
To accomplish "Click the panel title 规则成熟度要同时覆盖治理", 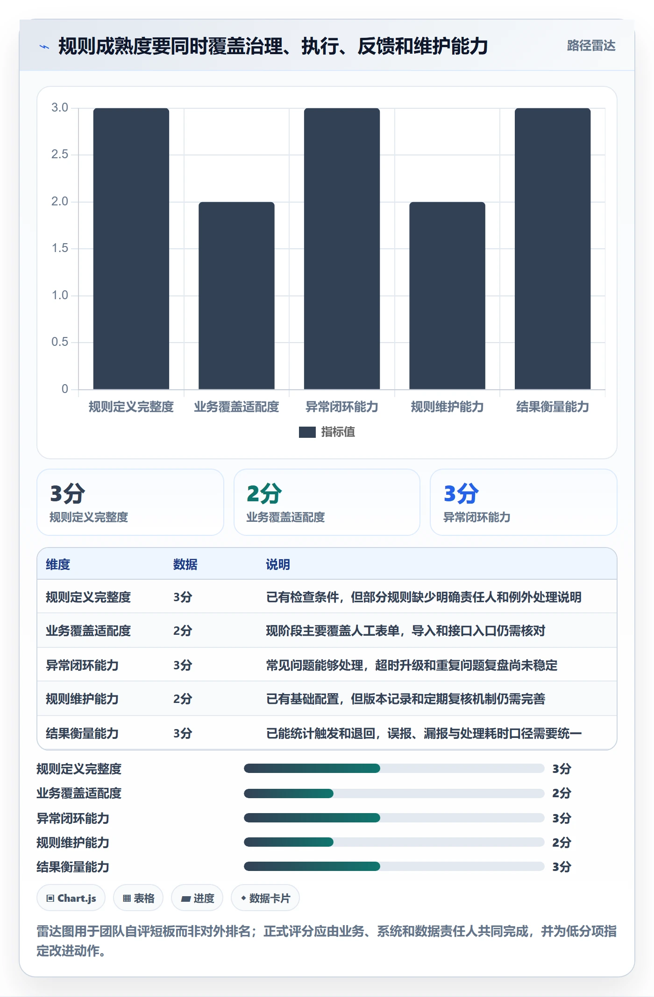I will 273,46.
